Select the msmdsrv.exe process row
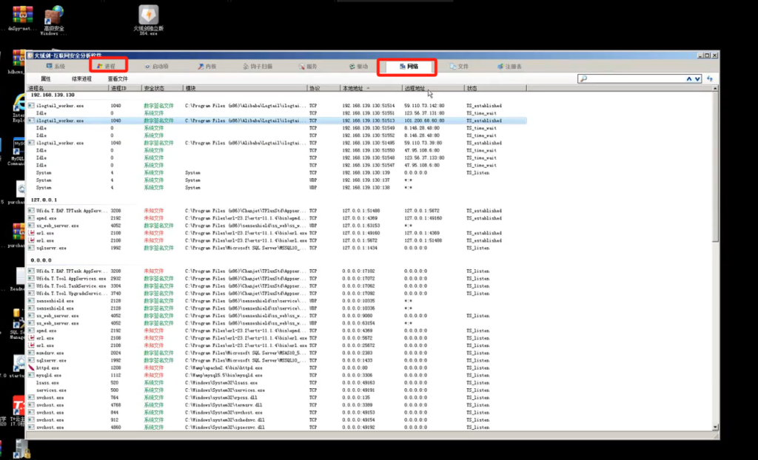The width and height of the screenshot is (758, 460). point(277,354)
